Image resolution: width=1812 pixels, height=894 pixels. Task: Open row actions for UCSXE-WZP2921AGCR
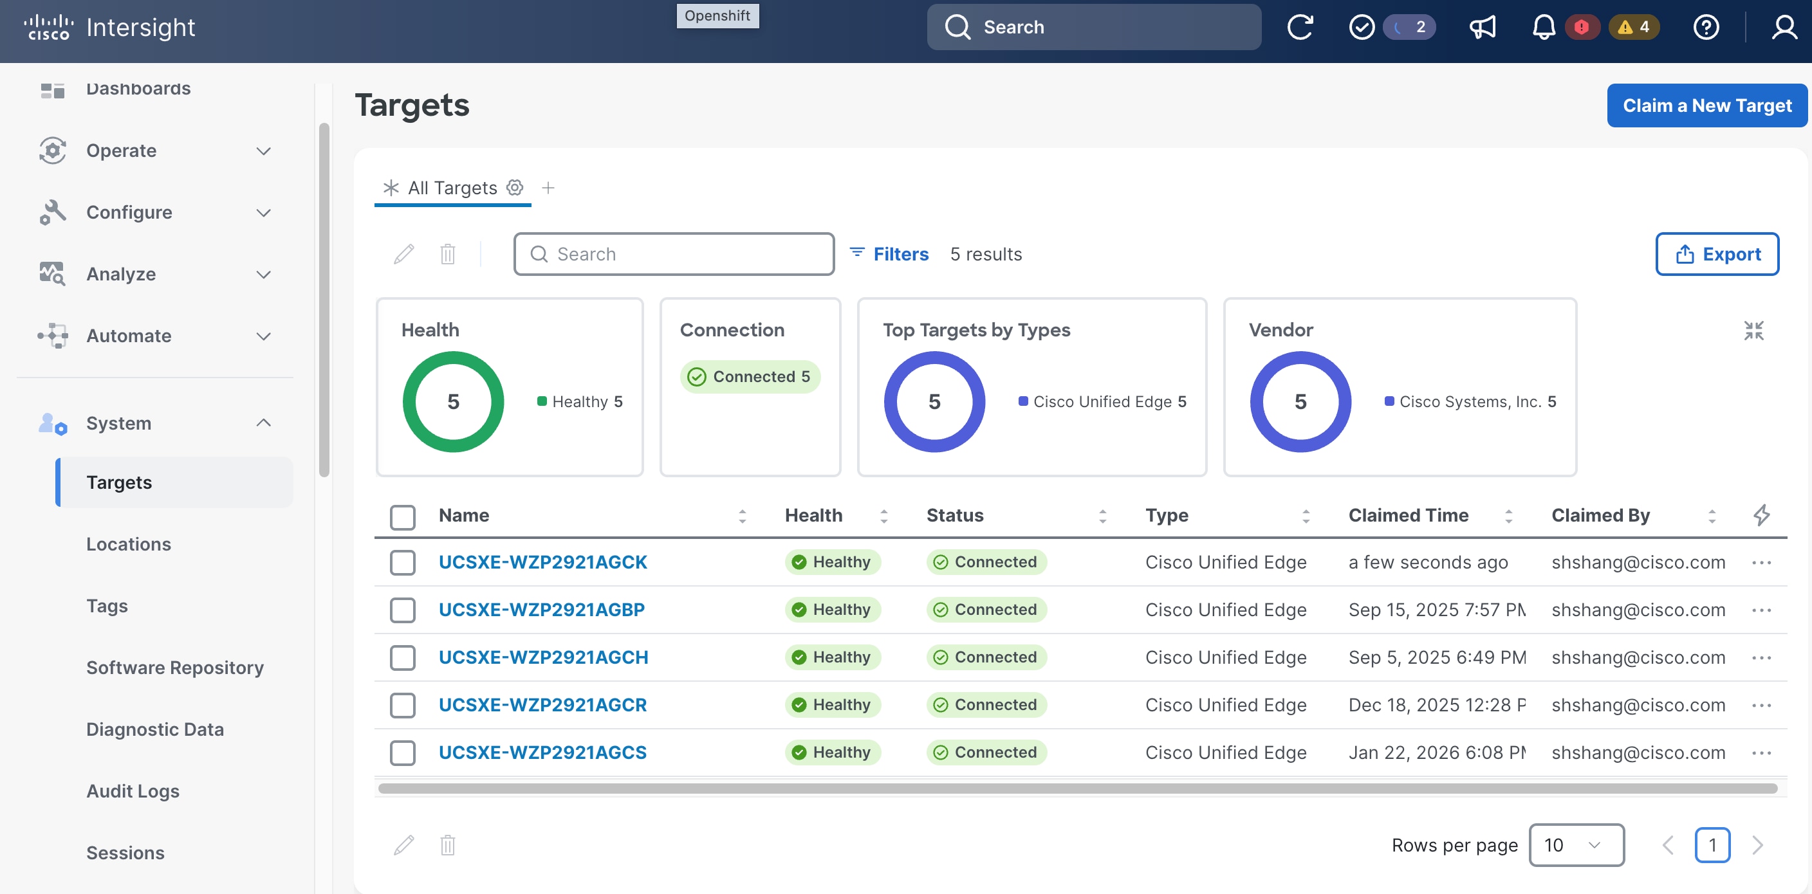1761,705
